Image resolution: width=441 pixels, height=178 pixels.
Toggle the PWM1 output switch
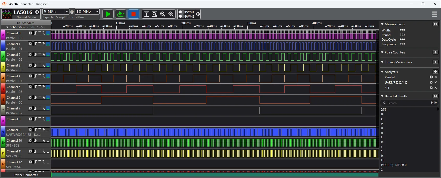182,12
